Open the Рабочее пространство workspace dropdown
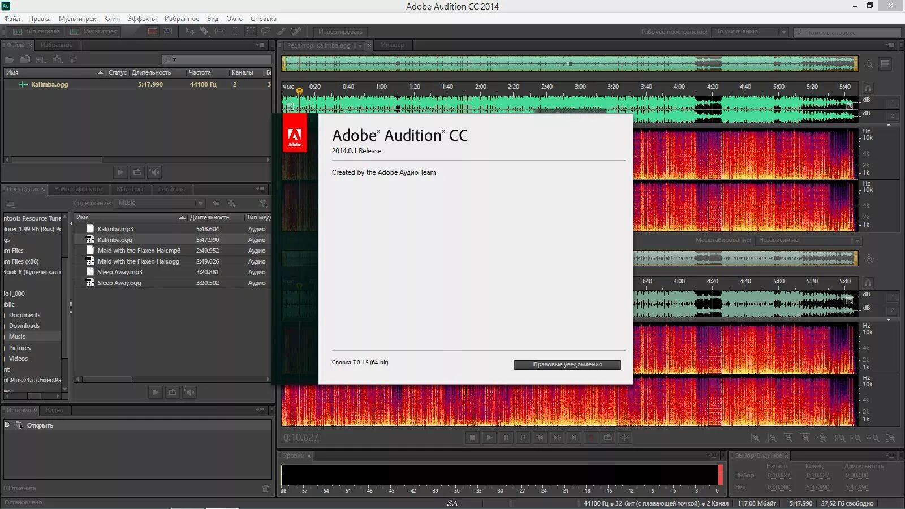This screenshot has height=509, width=905. tap(750, 32)
